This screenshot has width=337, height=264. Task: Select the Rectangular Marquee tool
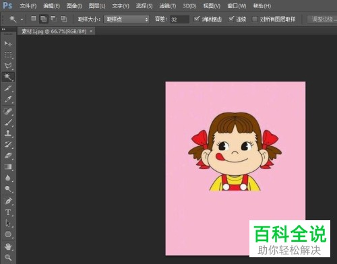[8, 55]
